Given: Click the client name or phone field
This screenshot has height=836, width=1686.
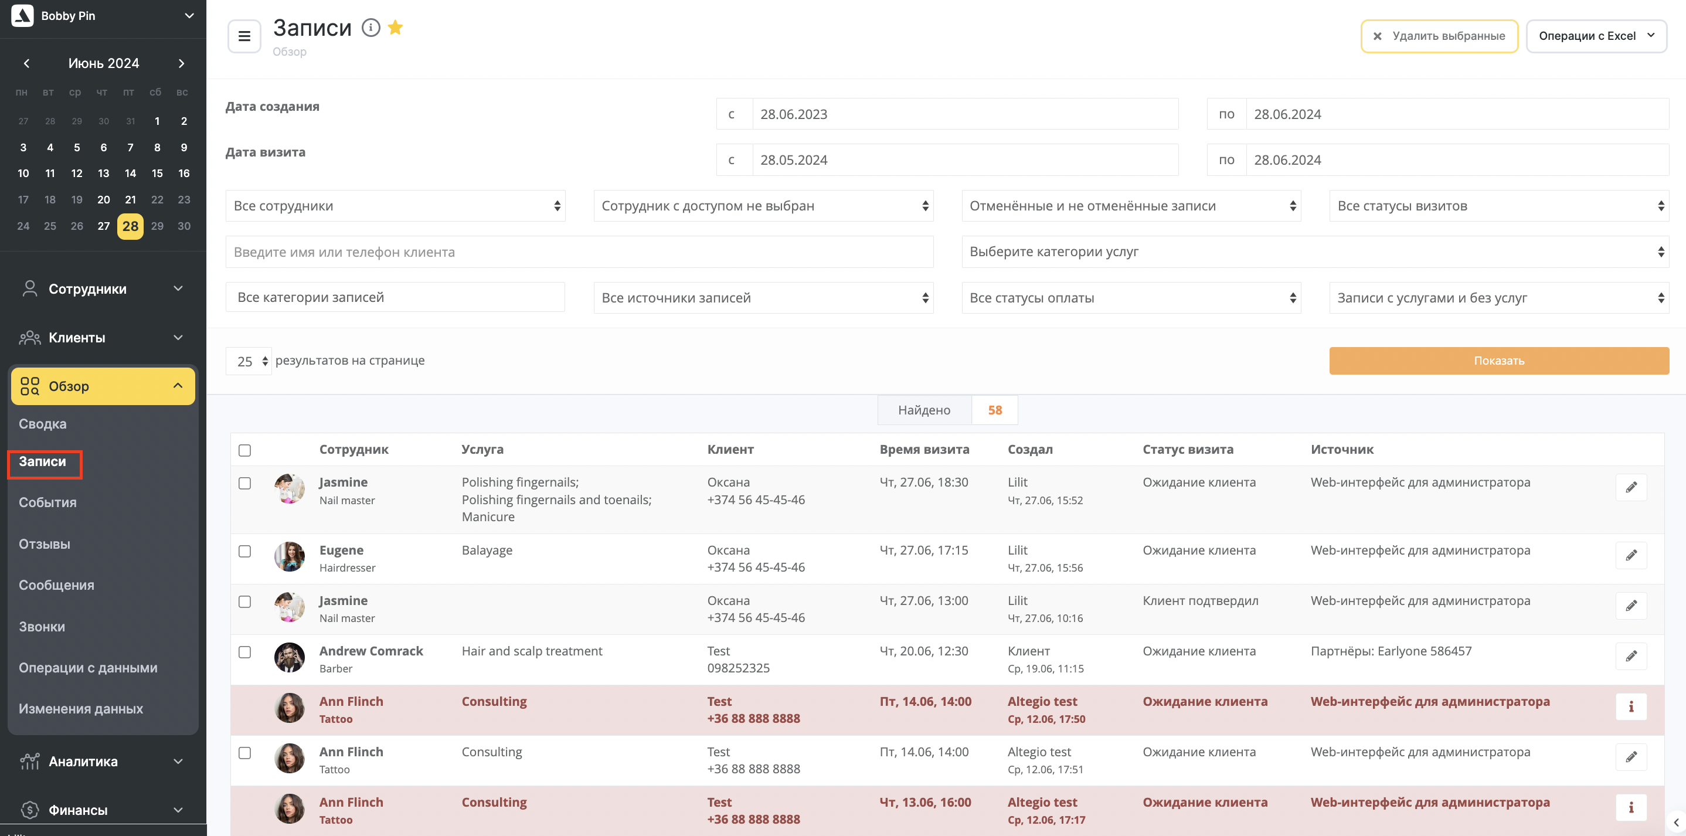Looking at the screenshot, I should point(579,252).
